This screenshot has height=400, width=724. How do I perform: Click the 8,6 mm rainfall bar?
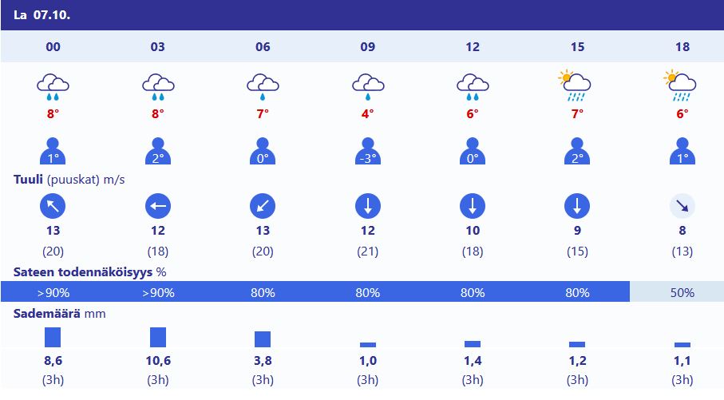(53, 337)
